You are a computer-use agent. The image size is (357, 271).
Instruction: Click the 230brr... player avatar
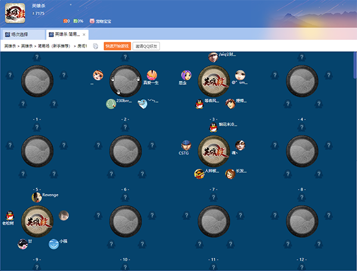pyautogui.click(x=111, y=104)
